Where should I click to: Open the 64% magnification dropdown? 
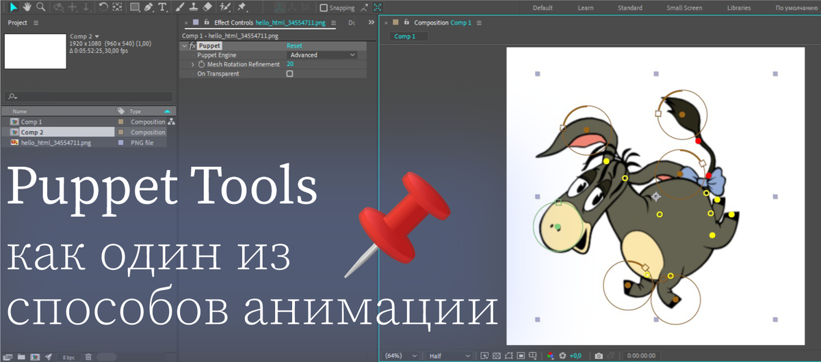pos(401,356)
